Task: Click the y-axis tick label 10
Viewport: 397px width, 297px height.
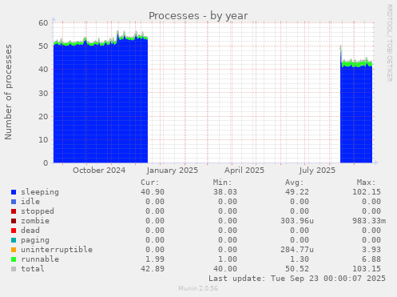Action: (43, 139)
